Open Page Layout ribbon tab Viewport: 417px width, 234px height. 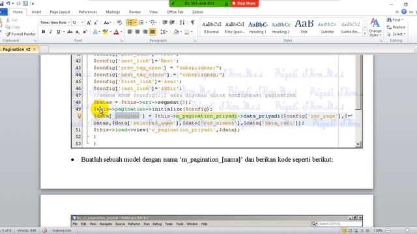click(x=60, y=12)
